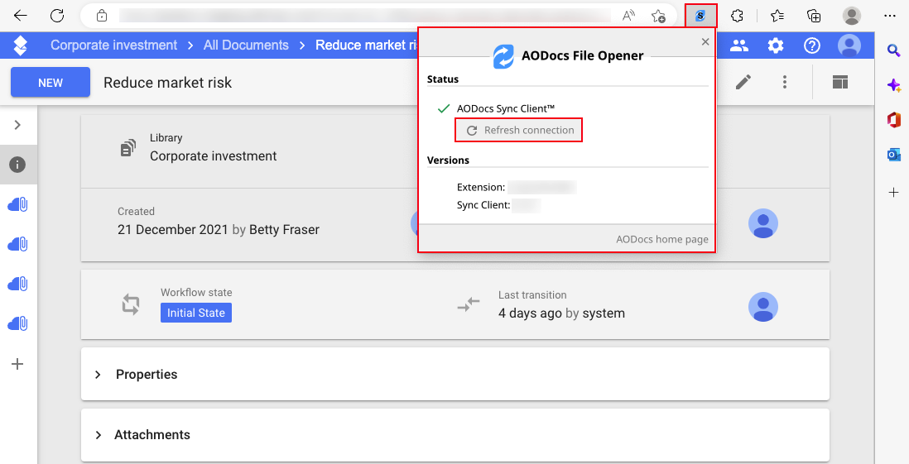Image resolution: width=909 pixels, height=464 pixels.
Task: Open the Copilot sparkle icon in Edge sidebar
Action: coord(893,86)
